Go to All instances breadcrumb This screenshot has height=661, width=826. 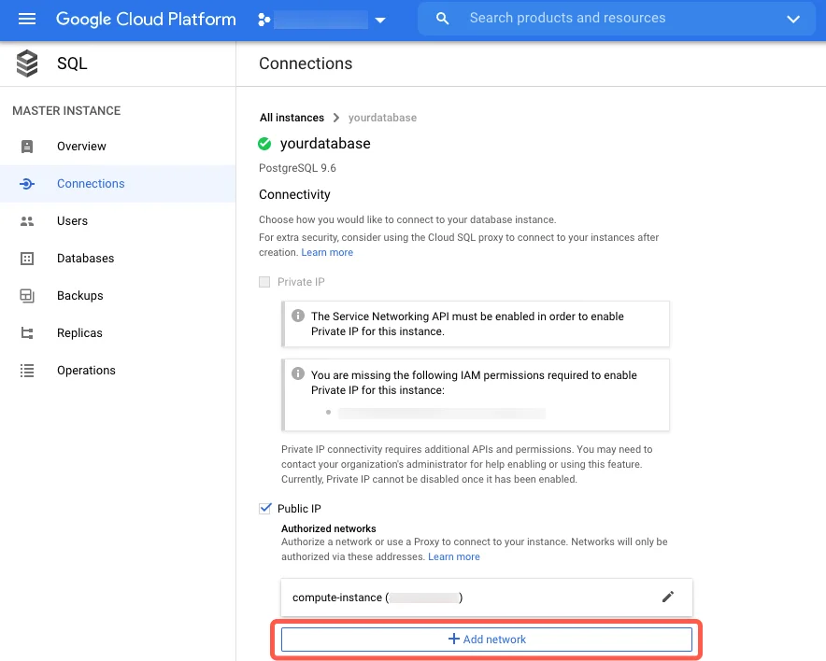[292, 118]
